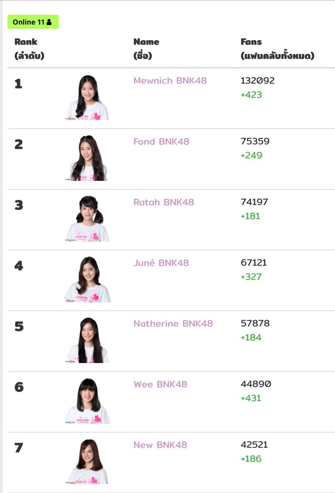Image resolution: width=335 pixels, height=493 pixels.
Task: Click Ratah's profile photo
Action: 88,219
